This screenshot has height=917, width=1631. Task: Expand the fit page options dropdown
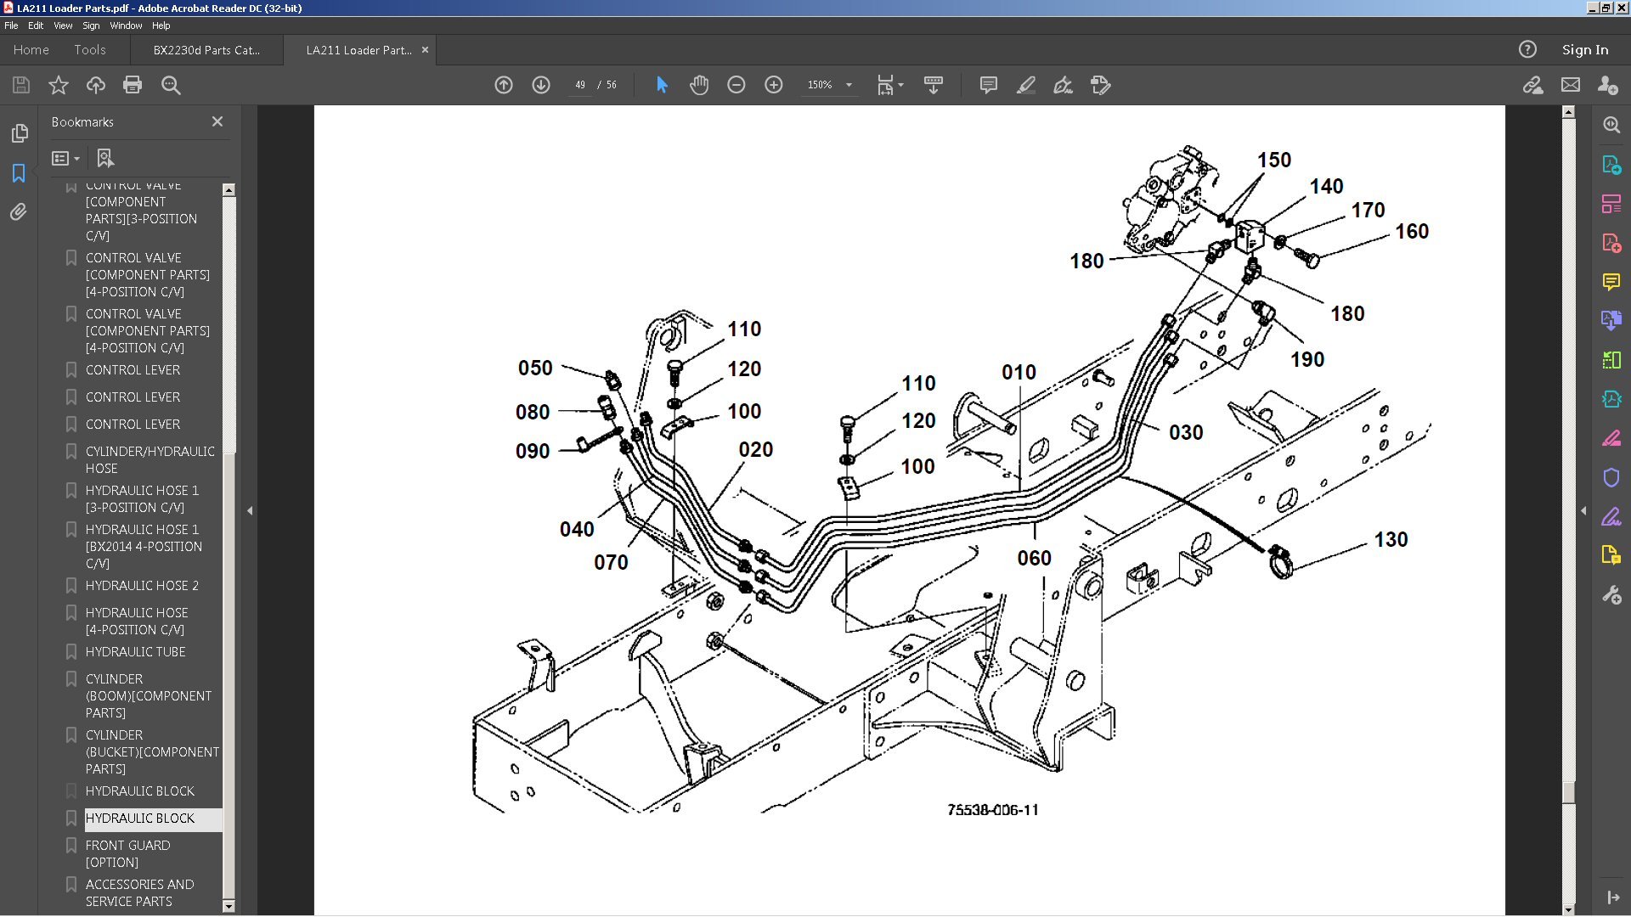[900, 85]
